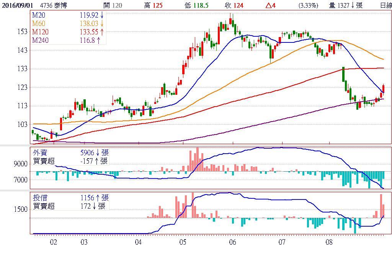The height and width of the screenshot is (253, 392).
Task: Click the 投信 investment trust panel label
Action: (x=41, y=198)
